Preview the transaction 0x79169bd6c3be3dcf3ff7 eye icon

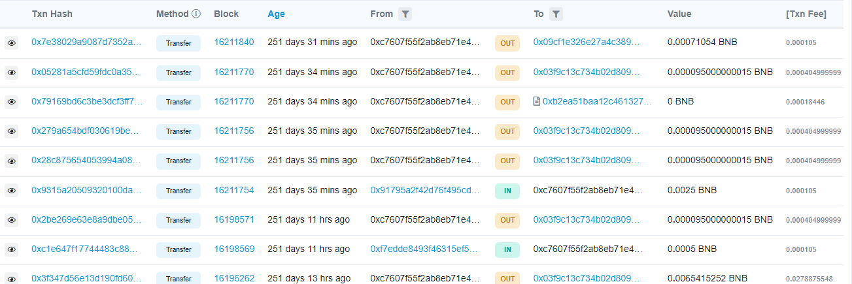pyautogui.click(x=11, y=102)
